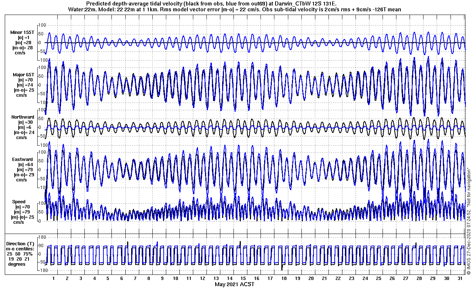Viewport: 475px width, 292px height.
Task: Click the day '20' x-axis label
Action: coord(311,278)
